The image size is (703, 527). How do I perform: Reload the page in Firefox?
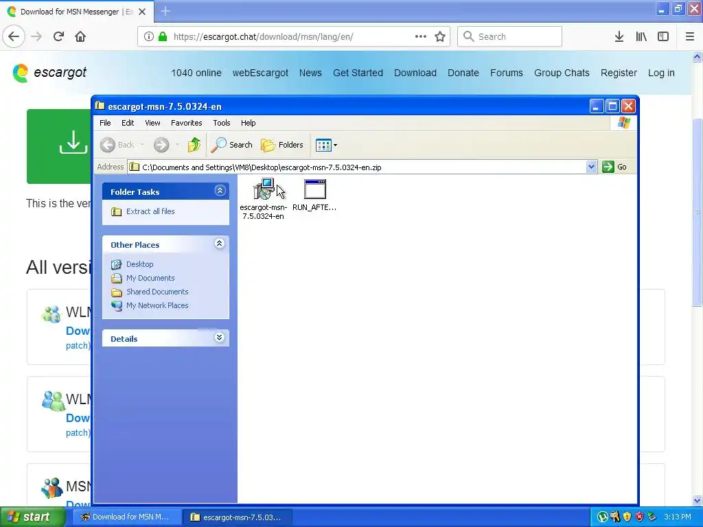58,36
